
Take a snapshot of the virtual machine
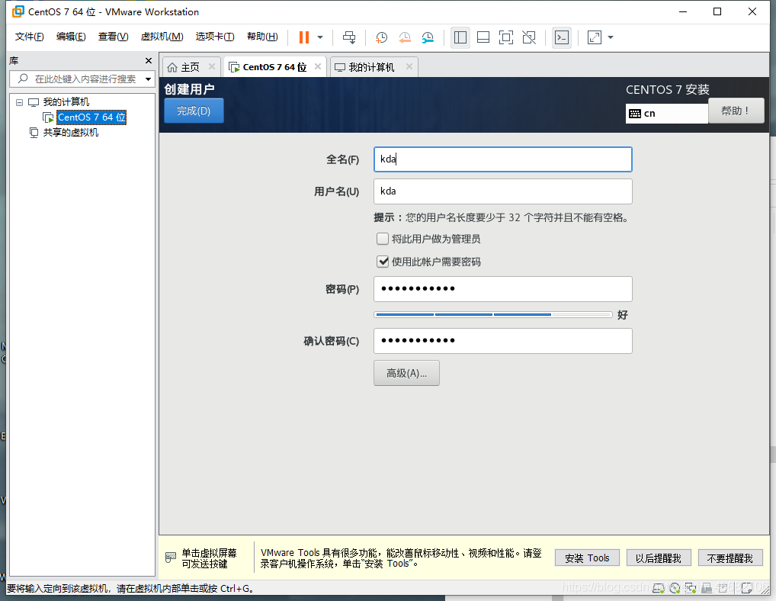pos(382,37)
